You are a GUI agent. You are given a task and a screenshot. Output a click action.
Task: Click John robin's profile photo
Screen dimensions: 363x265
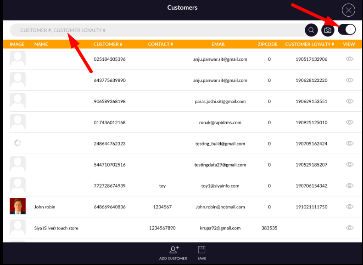[x=17, y=207]
